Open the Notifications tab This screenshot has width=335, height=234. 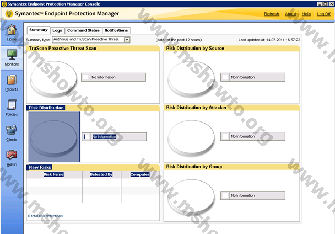116,30
